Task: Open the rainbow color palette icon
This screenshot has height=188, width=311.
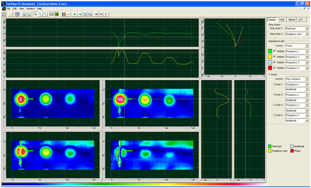Action: 63,14
